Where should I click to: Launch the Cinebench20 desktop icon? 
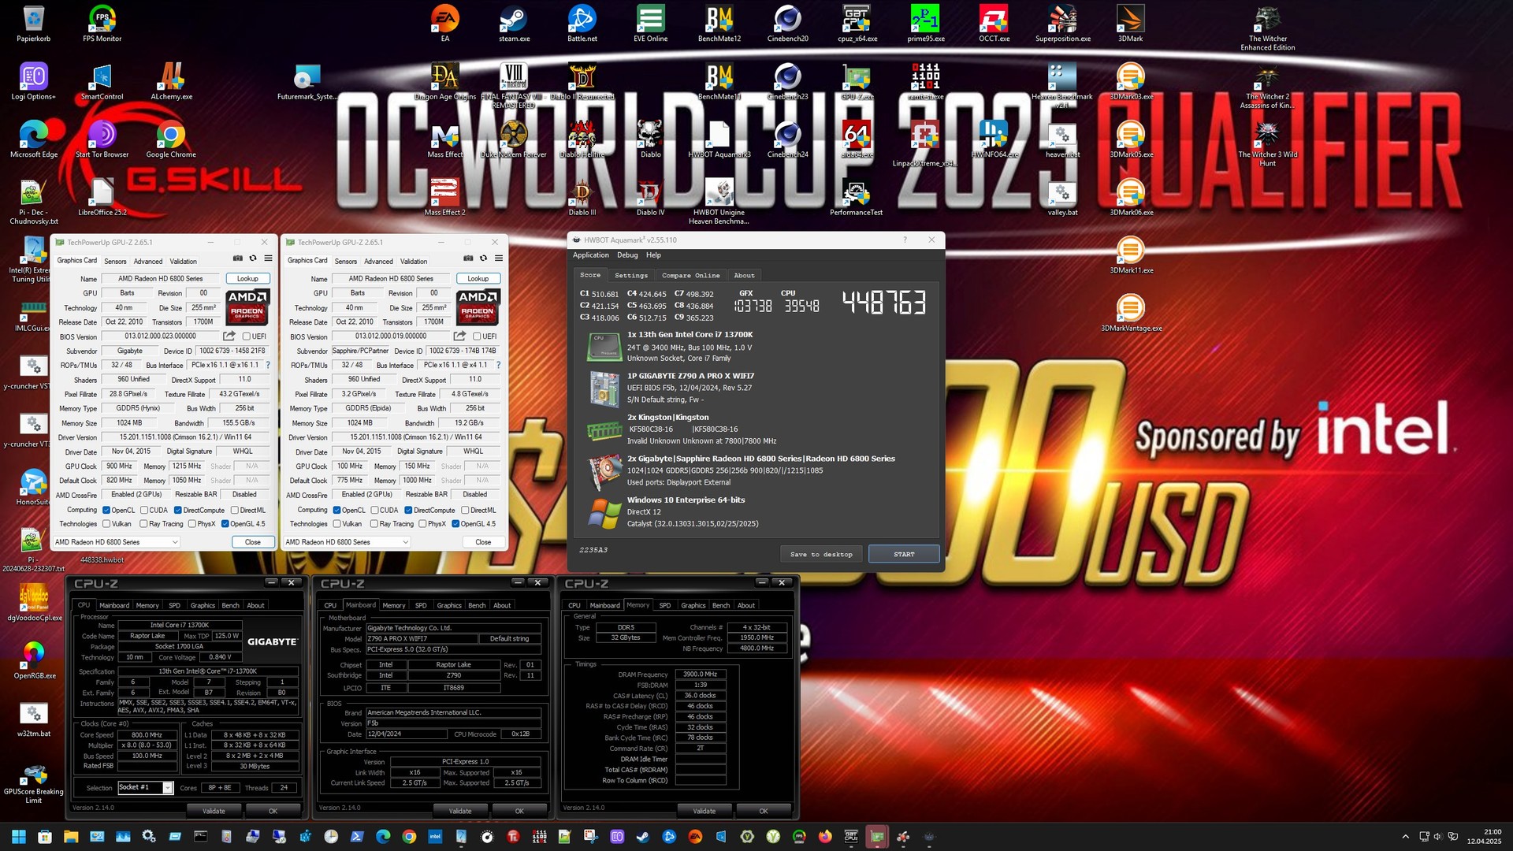787,23
